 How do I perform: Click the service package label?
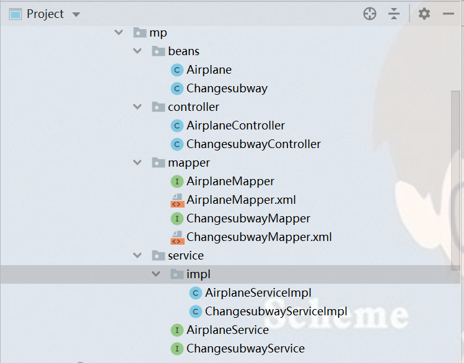pos(186,256)
